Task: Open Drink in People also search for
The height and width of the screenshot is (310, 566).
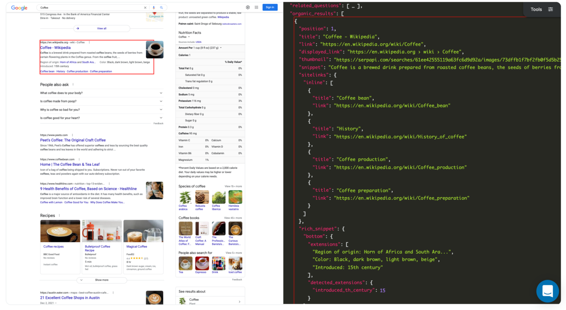Action: pyautogui.click(x=219, y=265)
